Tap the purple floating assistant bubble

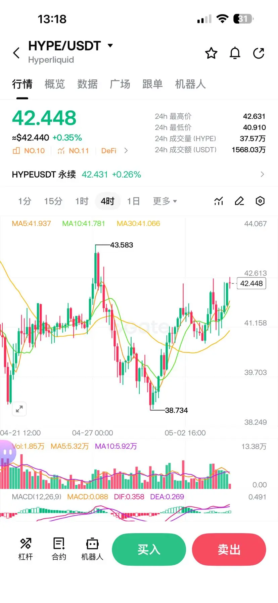click(7, 453)
